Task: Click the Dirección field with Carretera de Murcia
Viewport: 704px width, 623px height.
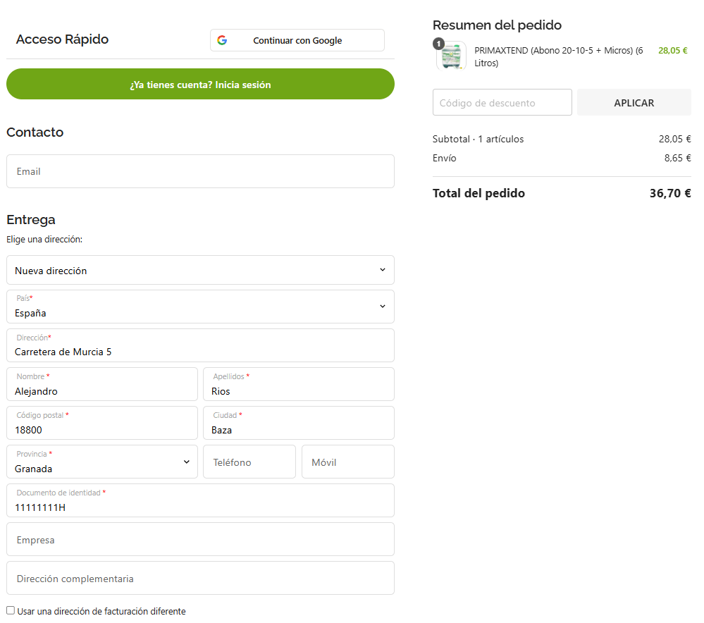Action: (200, 345)
